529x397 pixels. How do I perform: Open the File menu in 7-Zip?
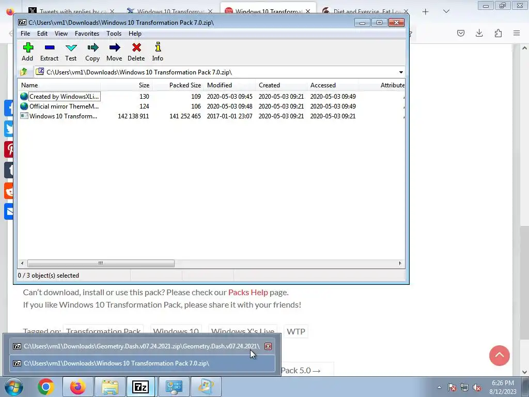pyautogui.click(x=25, y=34)
